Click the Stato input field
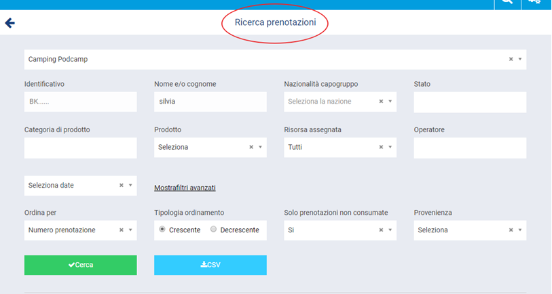This screenshot has height=294, width=552. click(470, 102)
